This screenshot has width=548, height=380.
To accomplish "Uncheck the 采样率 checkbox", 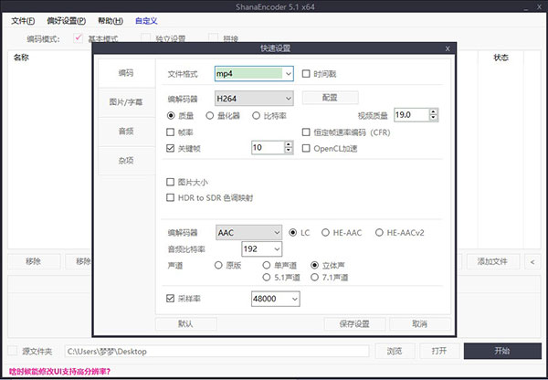I will pos(171,299).
